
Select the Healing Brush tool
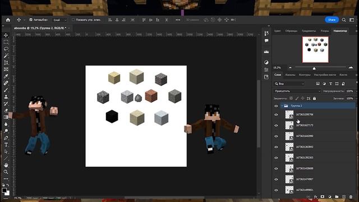tap(6, 83)
